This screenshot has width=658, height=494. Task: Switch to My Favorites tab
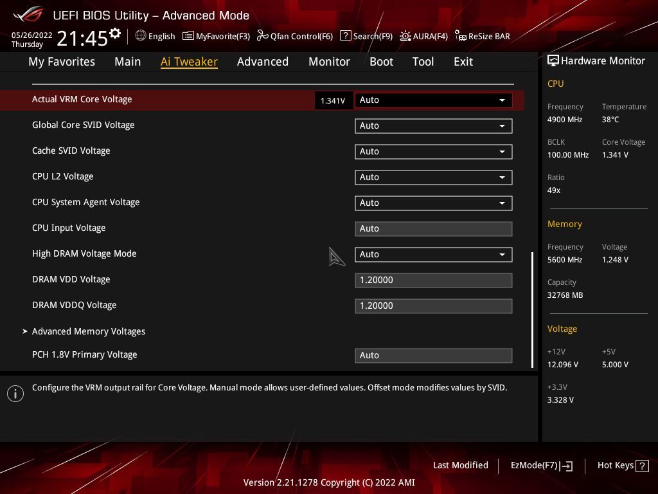click(x=62, y=62)
